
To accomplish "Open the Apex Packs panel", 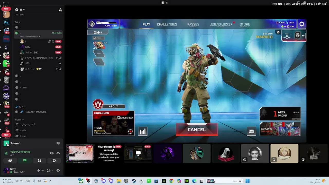I will pyautogui.click(x=280, y=114).
